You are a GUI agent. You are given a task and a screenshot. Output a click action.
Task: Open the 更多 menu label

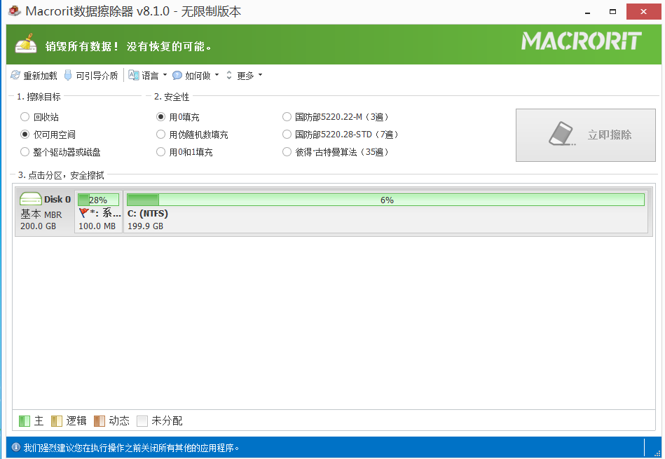[x=245, y=76]
